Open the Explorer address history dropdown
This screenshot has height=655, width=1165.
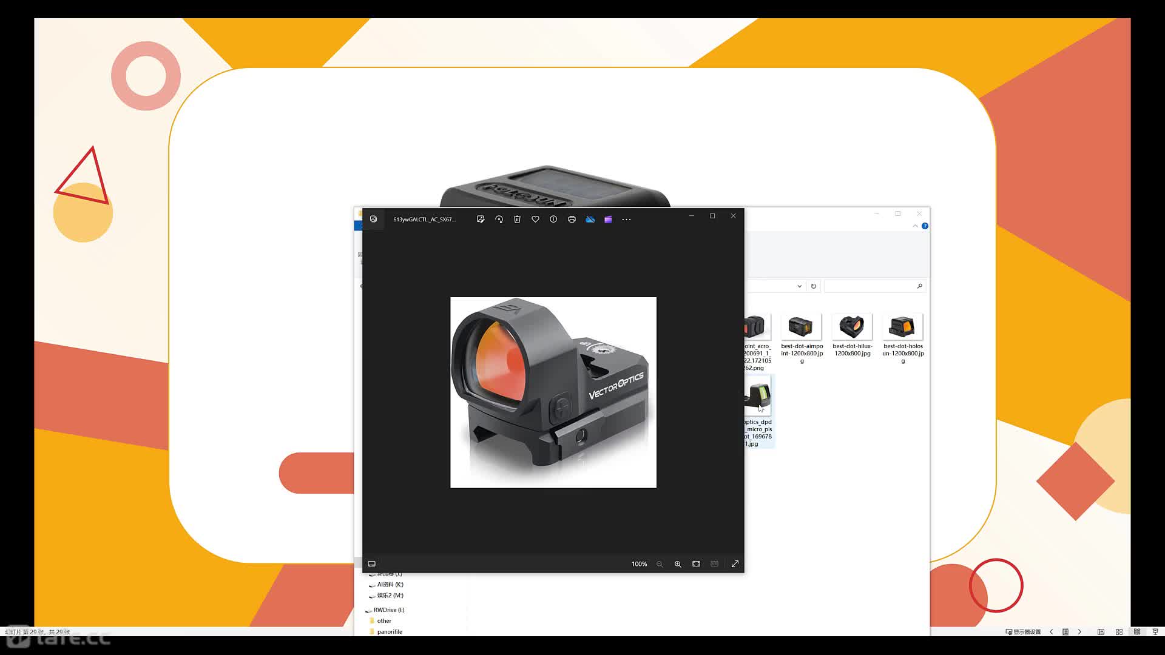(799, 286)
